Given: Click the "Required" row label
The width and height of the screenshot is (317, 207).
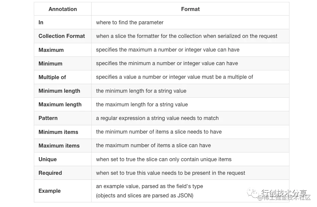Looking at the screenshot, I should point(50,173).
